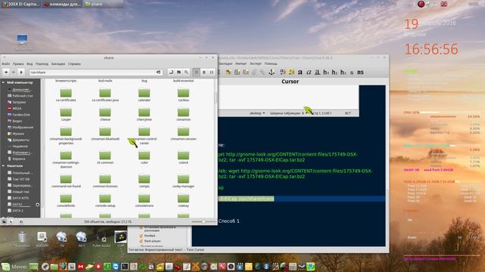Click the UK flag keyboard layout indicator

pyautogui.click(x=444, y=4)
